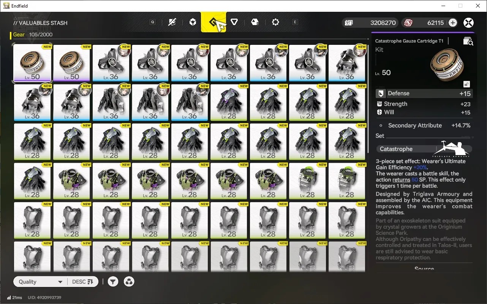This screenshot has height=304, width=487.
Task: Click the "Source" heading in details
Action: pos(424,269)
